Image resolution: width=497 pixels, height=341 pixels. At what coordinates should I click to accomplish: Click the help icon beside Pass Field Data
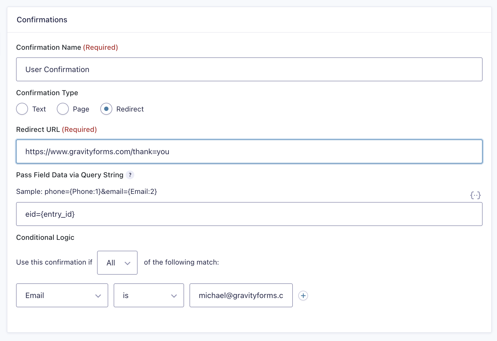pyautogui.click(x=130, y=175)
